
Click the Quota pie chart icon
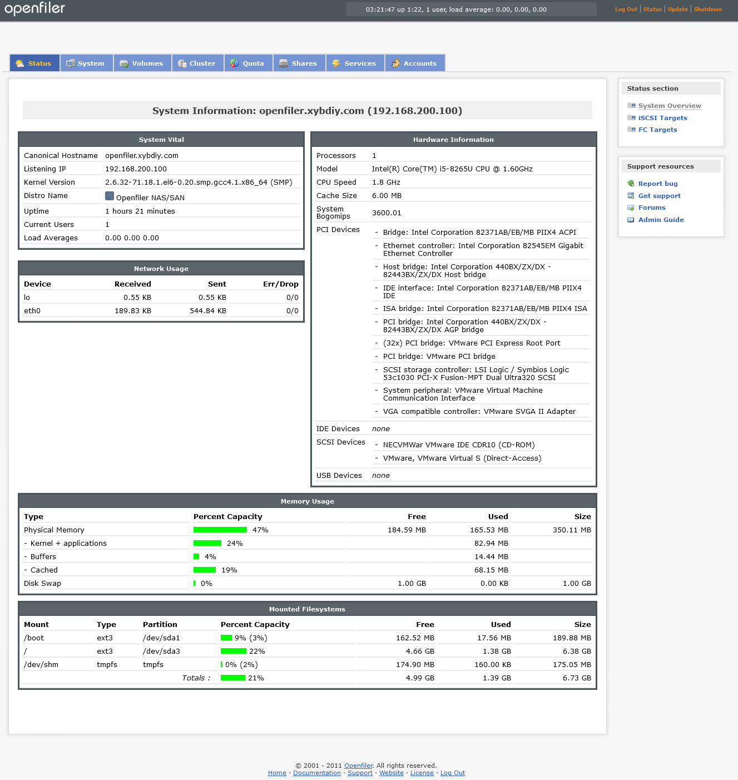pos(234,63)
